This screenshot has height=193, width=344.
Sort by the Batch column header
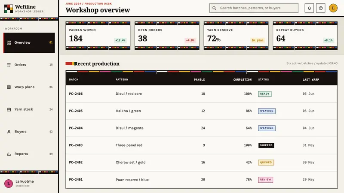[74, 80]
